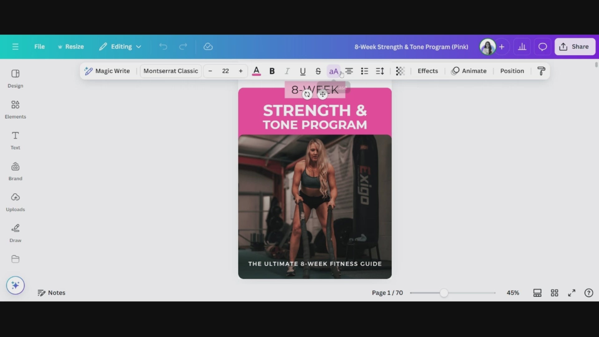Open the Resize option
The image size is (599, 337).
pyautogui.click(x=71, y=47)
